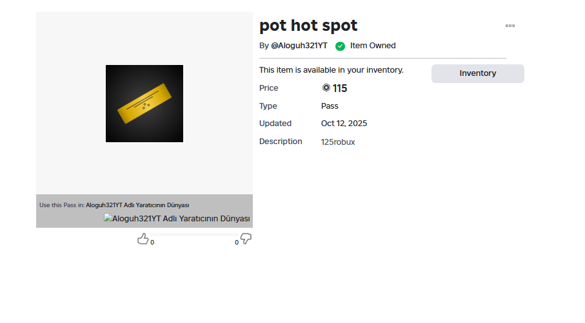Click the 'Oct 12, 2025' updated date
Screen dimensions: 585x323
[x=344, y=124]
